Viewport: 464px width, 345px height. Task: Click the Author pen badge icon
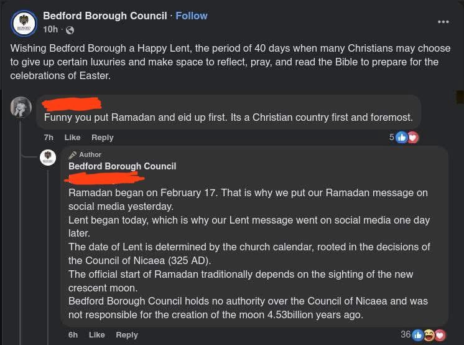(x=73, y=154)
